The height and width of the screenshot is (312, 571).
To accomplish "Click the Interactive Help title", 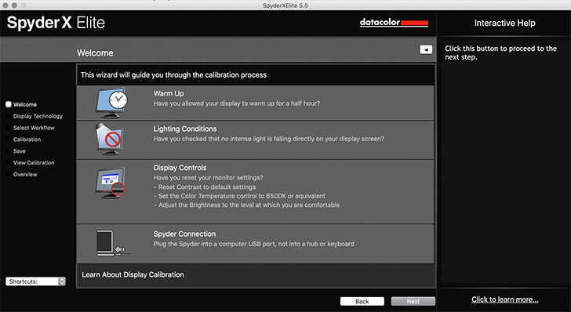I will click(x=505, y=23).
